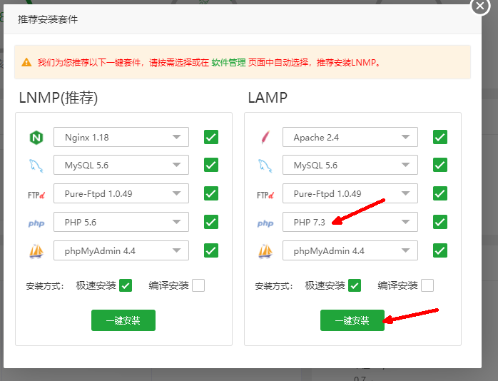This screenshot has width=498, height=381.
Task: Toggle 极速安装 checkbox under LAMP
Action: 355,285
